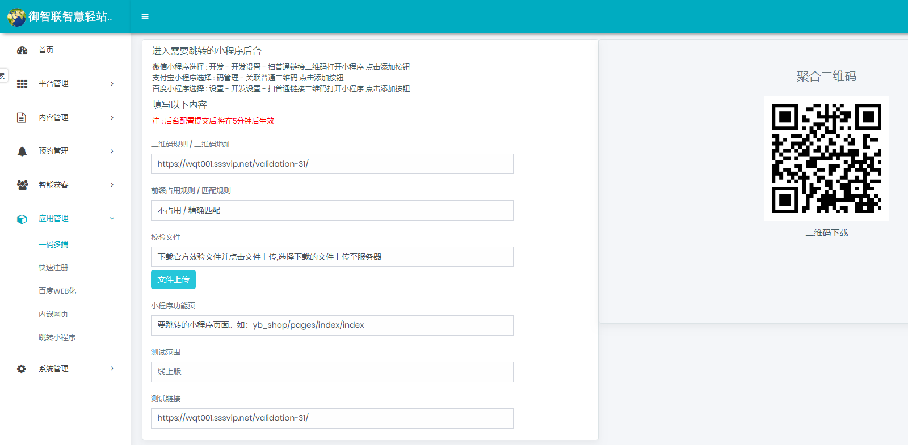
Task: Expand the 平台管理 submenu chevron
Action: click(x=112, y=84)
